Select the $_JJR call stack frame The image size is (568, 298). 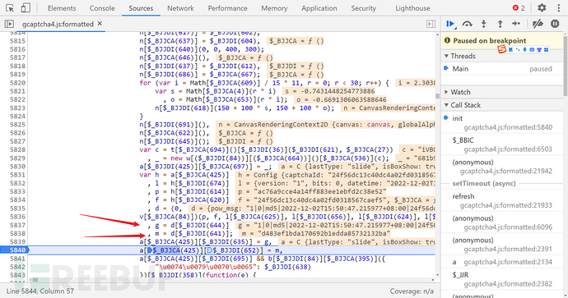501,279
